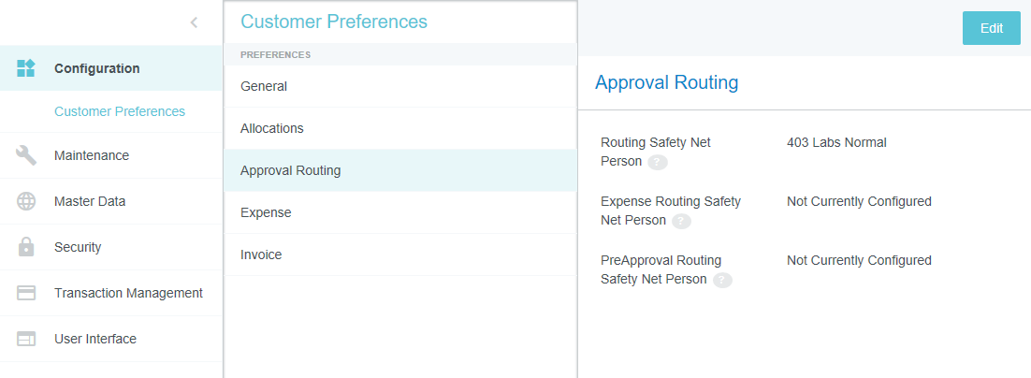Go to the Invoice preferences item
Image resolution: width=1031 pixels, height=378 pixels.
tap(261, 254)
